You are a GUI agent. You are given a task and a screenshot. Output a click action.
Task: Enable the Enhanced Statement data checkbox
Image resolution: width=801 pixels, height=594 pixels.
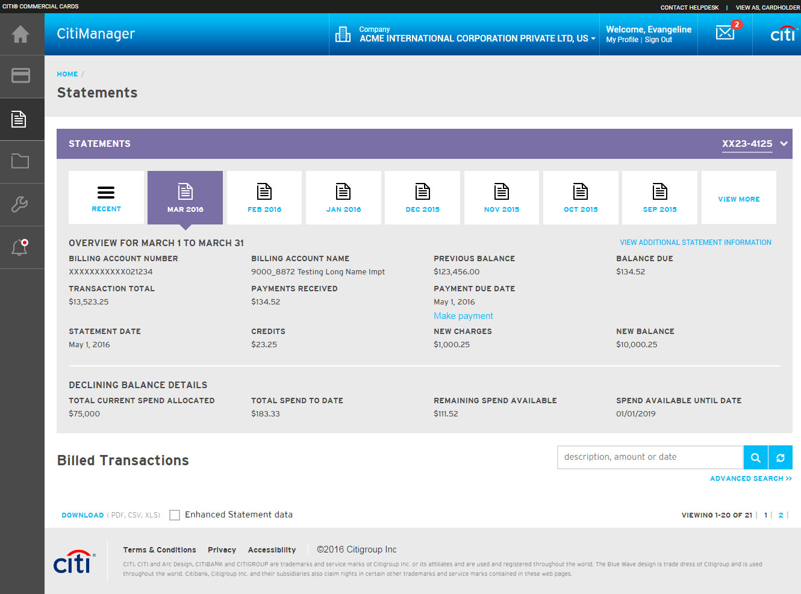tap(175, 515)
